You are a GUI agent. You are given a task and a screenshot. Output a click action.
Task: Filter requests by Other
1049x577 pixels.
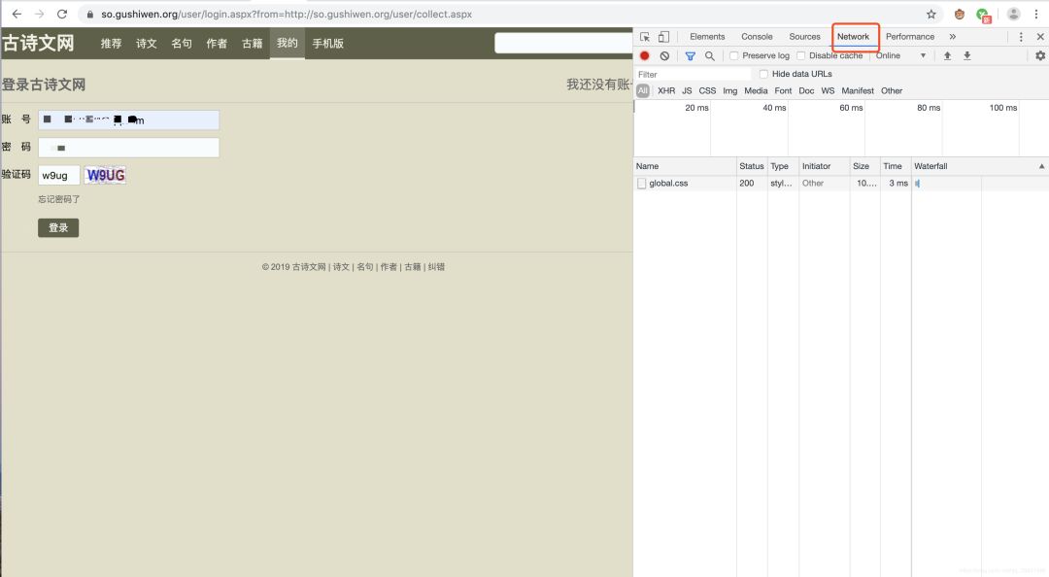coord(891,90)
